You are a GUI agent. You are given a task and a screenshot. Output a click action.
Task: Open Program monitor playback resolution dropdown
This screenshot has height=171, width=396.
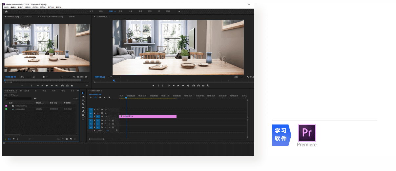tap(239, 77)
